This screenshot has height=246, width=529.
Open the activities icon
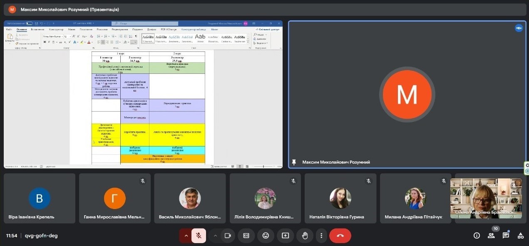click(x=520, y=236)
